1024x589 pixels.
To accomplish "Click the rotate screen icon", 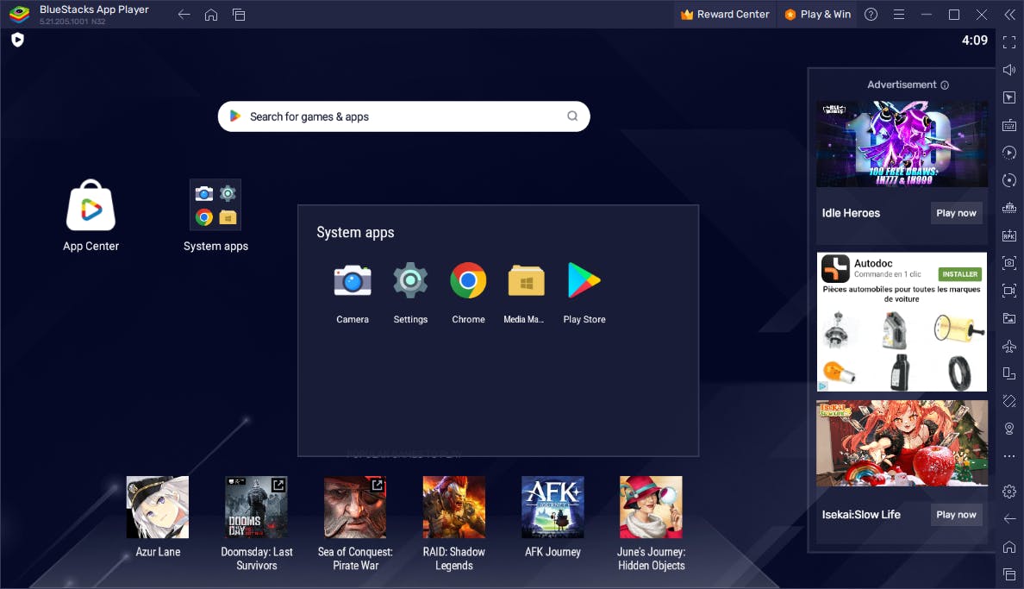I will pyautogui.click(x=1009, y=401).
